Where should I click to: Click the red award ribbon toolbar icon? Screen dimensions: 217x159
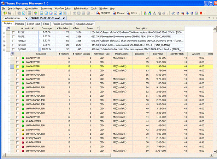coord(201,13)
